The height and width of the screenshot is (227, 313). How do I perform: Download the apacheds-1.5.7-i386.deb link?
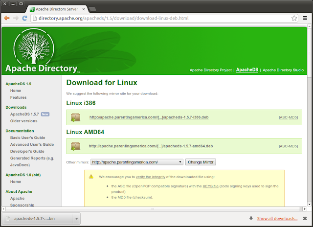149,117
